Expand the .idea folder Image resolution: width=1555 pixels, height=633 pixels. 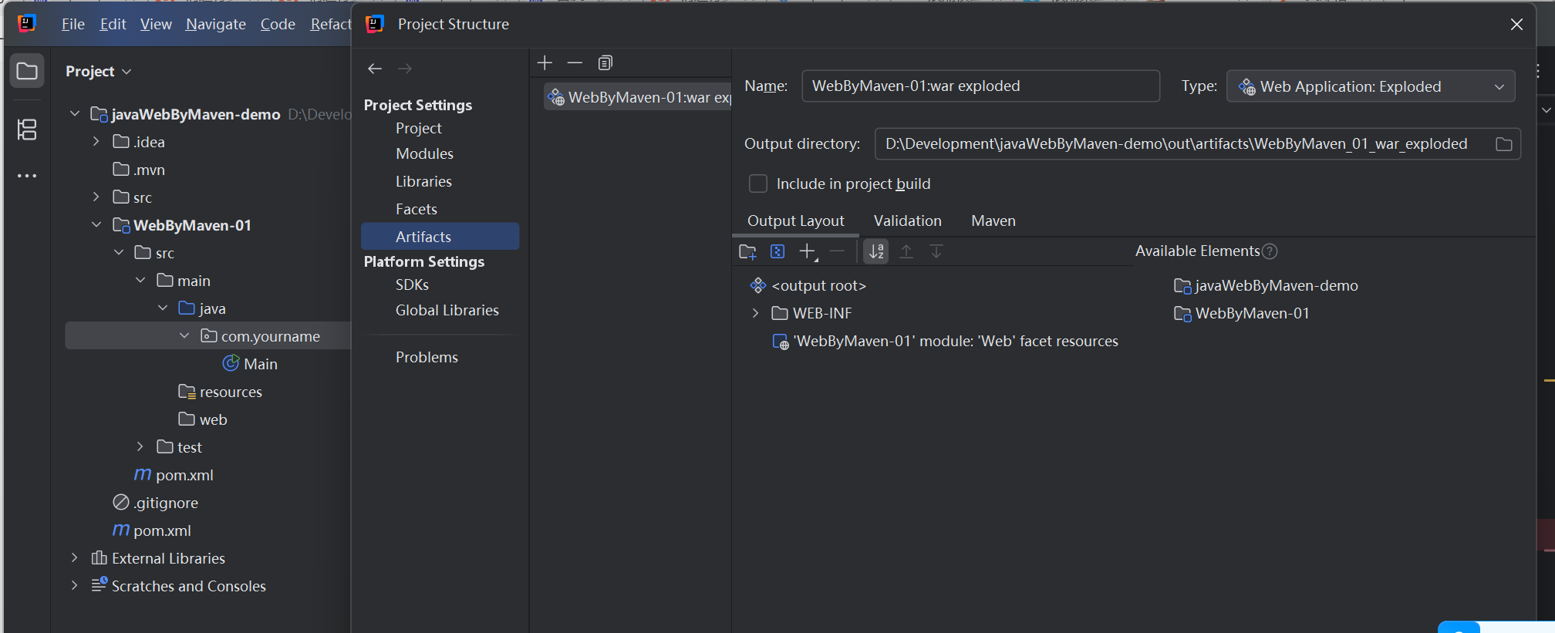[96, 141]
